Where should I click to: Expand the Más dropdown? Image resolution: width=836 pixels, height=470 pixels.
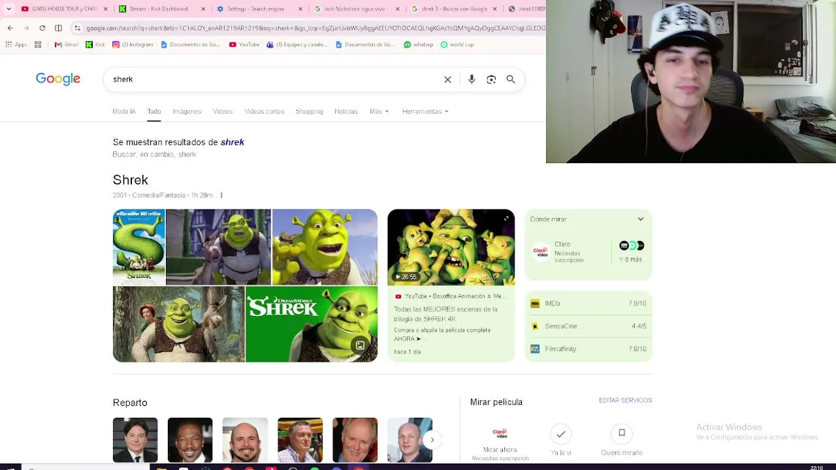[379, 111]
